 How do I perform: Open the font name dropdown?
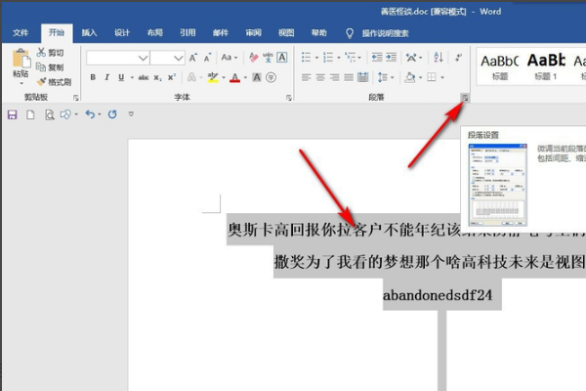143,58
